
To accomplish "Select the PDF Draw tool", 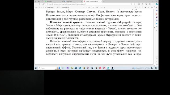I will point(49,7).
